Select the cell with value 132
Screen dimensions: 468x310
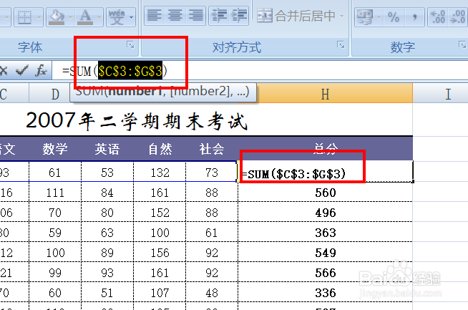160,173
